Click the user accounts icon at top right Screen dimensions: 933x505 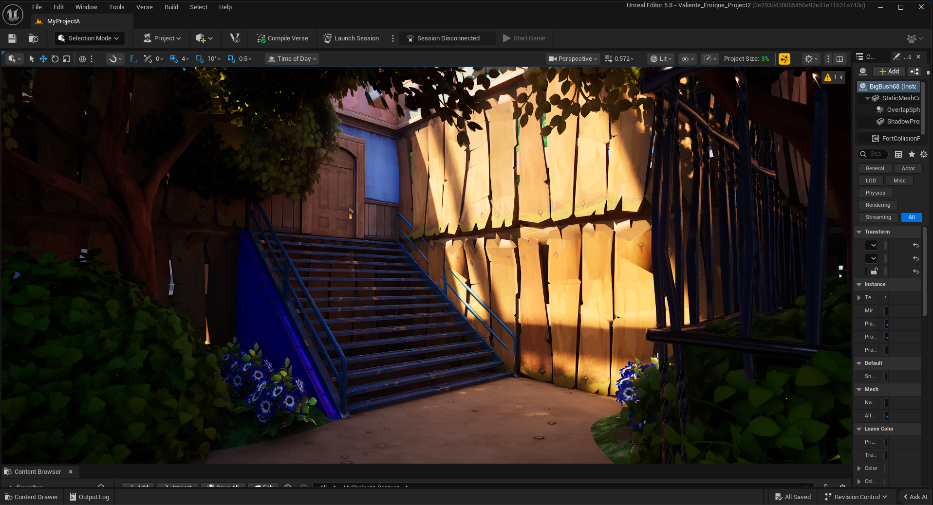click(914, 38)
